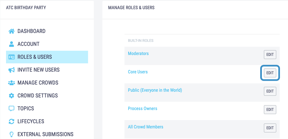The height and width of the screenshot is (139, 288).
Task: Edit the Process Owners role
Action: [270, 109]
